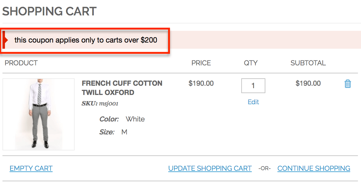The image size is (361, 193).
Task: Go to Continue Shopping
Action: point(314,168)
